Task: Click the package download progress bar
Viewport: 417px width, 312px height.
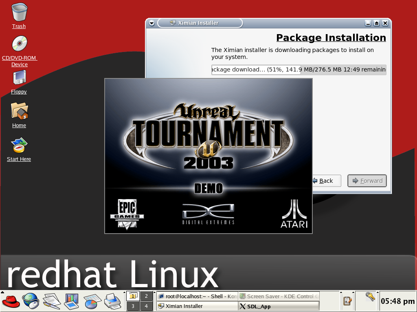Action: click(x=298, y=70)
